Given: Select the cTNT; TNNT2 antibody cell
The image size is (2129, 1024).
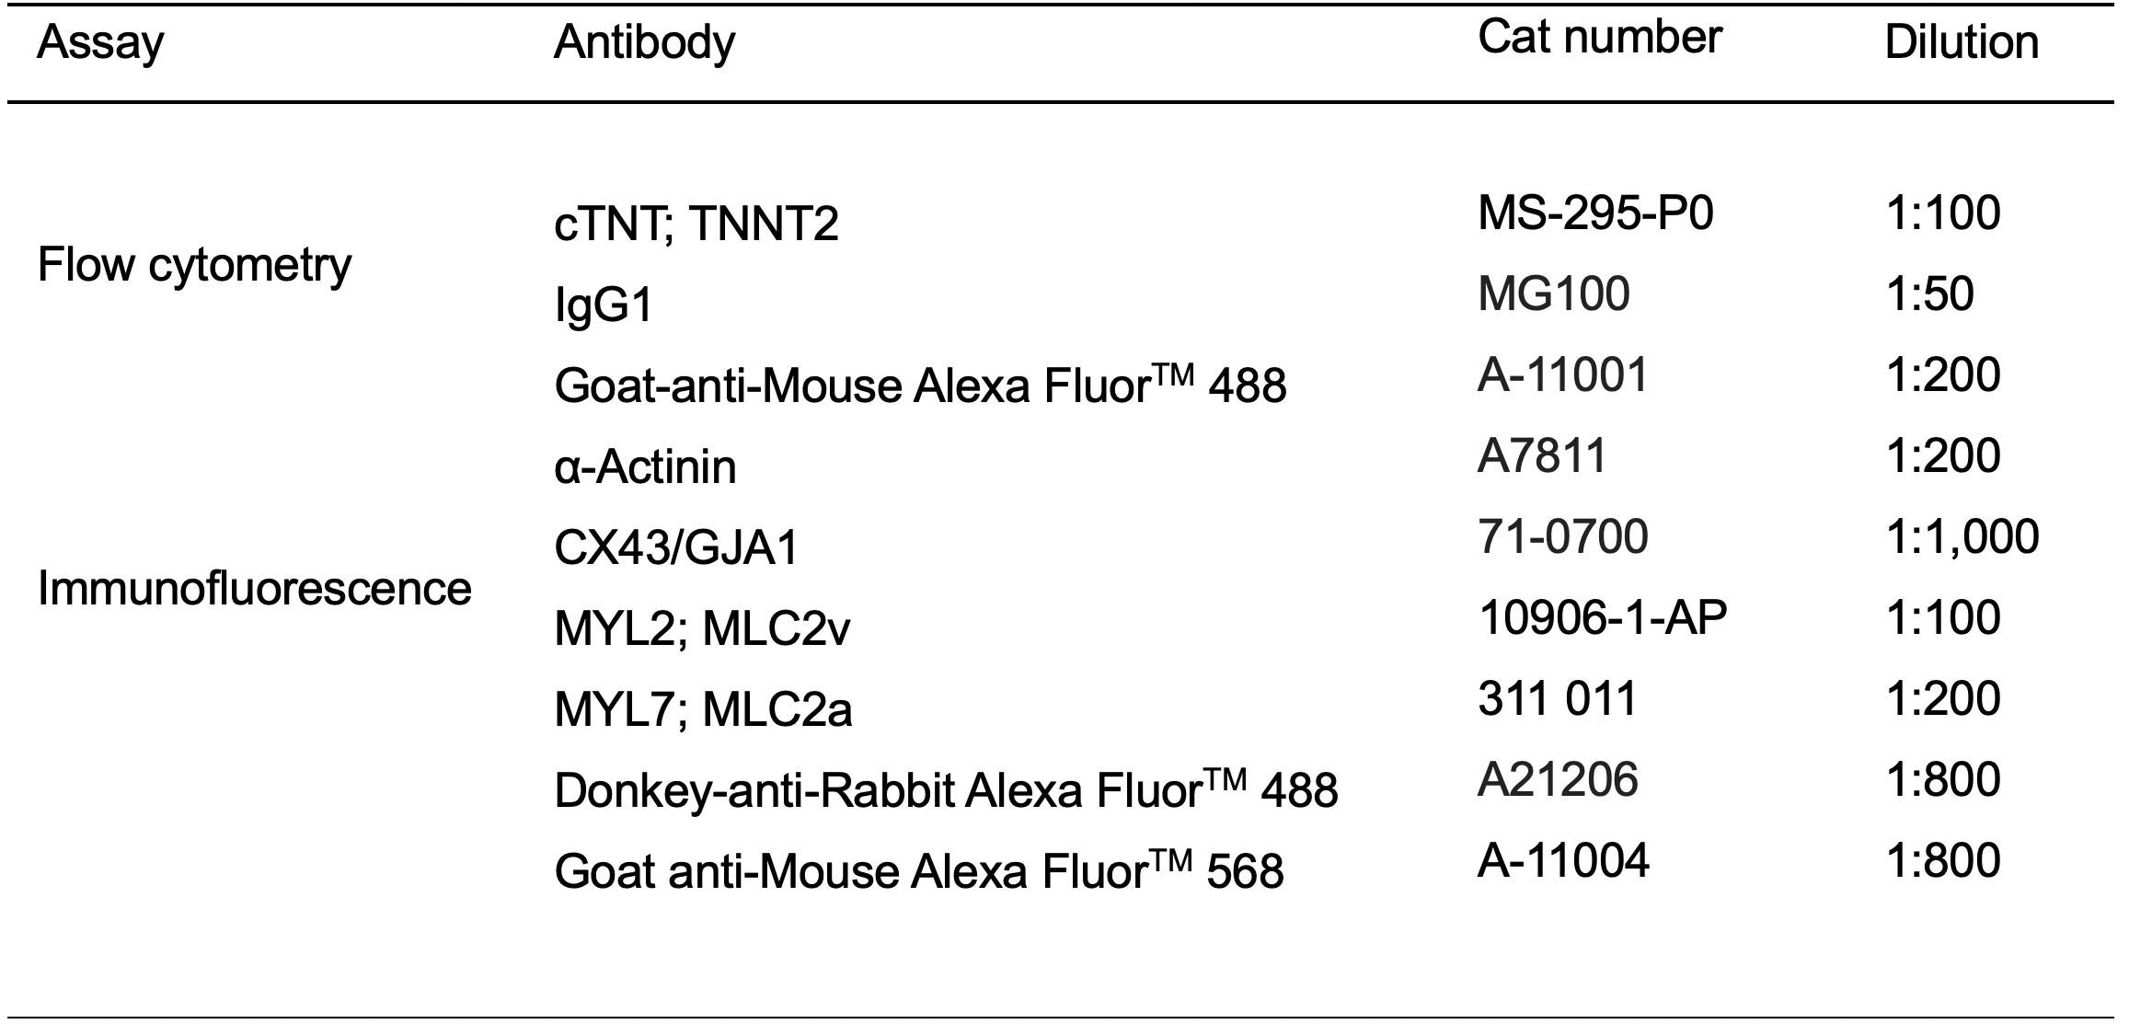Looking at the screenshot, I should (696, 224).
